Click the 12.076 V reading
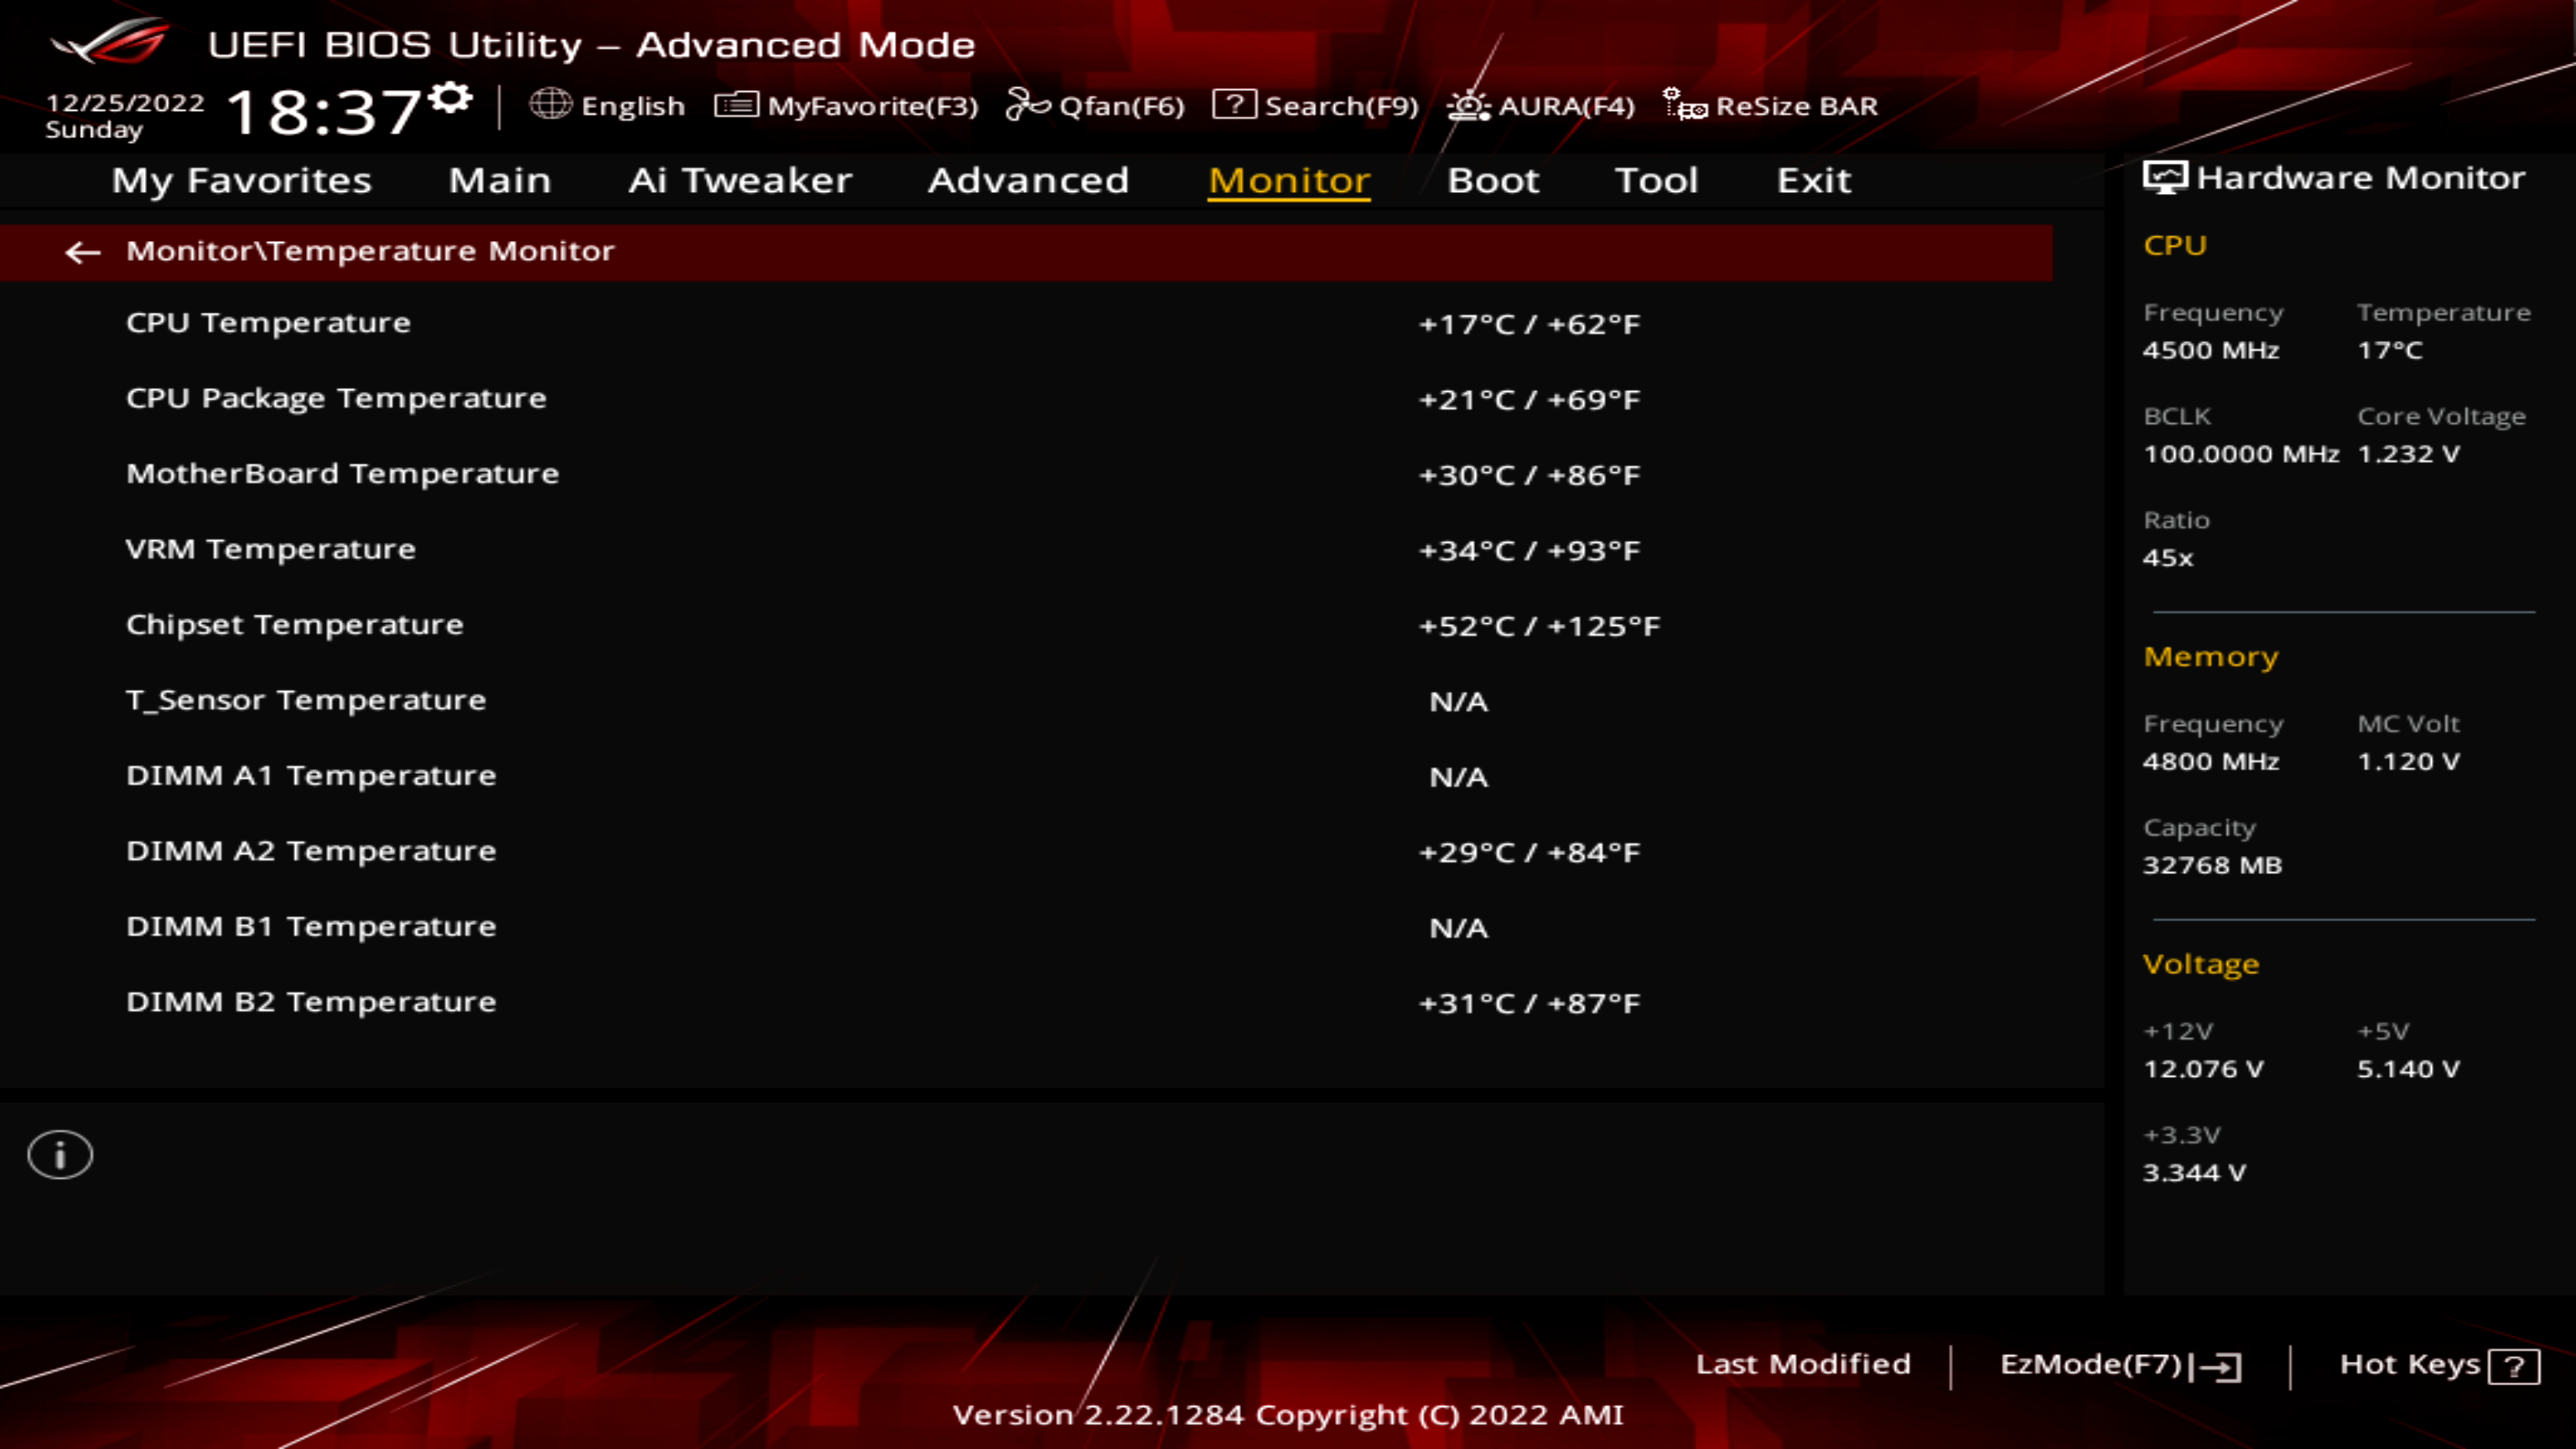Screen dimensions: 2576x1449 pyautogui.click(x=2203, y=1069)
